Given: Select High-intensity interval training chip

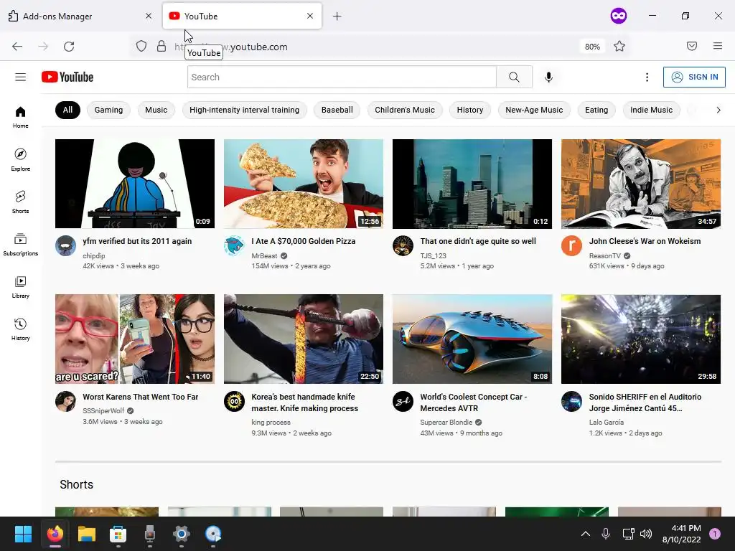Looking at the screenshot, I should coord(244,110).
